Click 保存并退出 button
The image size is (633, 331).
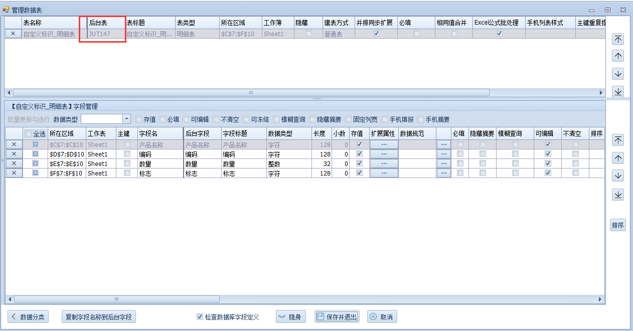[x=337, y=317]
